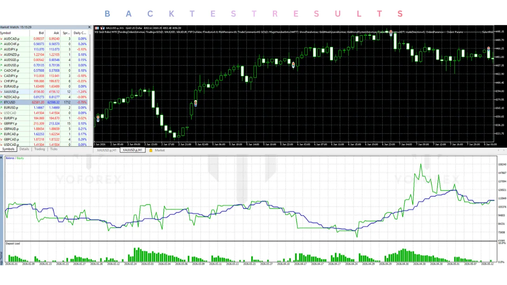This screenshot has height=285, width=507.
Task: Select the EURUSD.p symbol row
Action: tap(44, 108)
